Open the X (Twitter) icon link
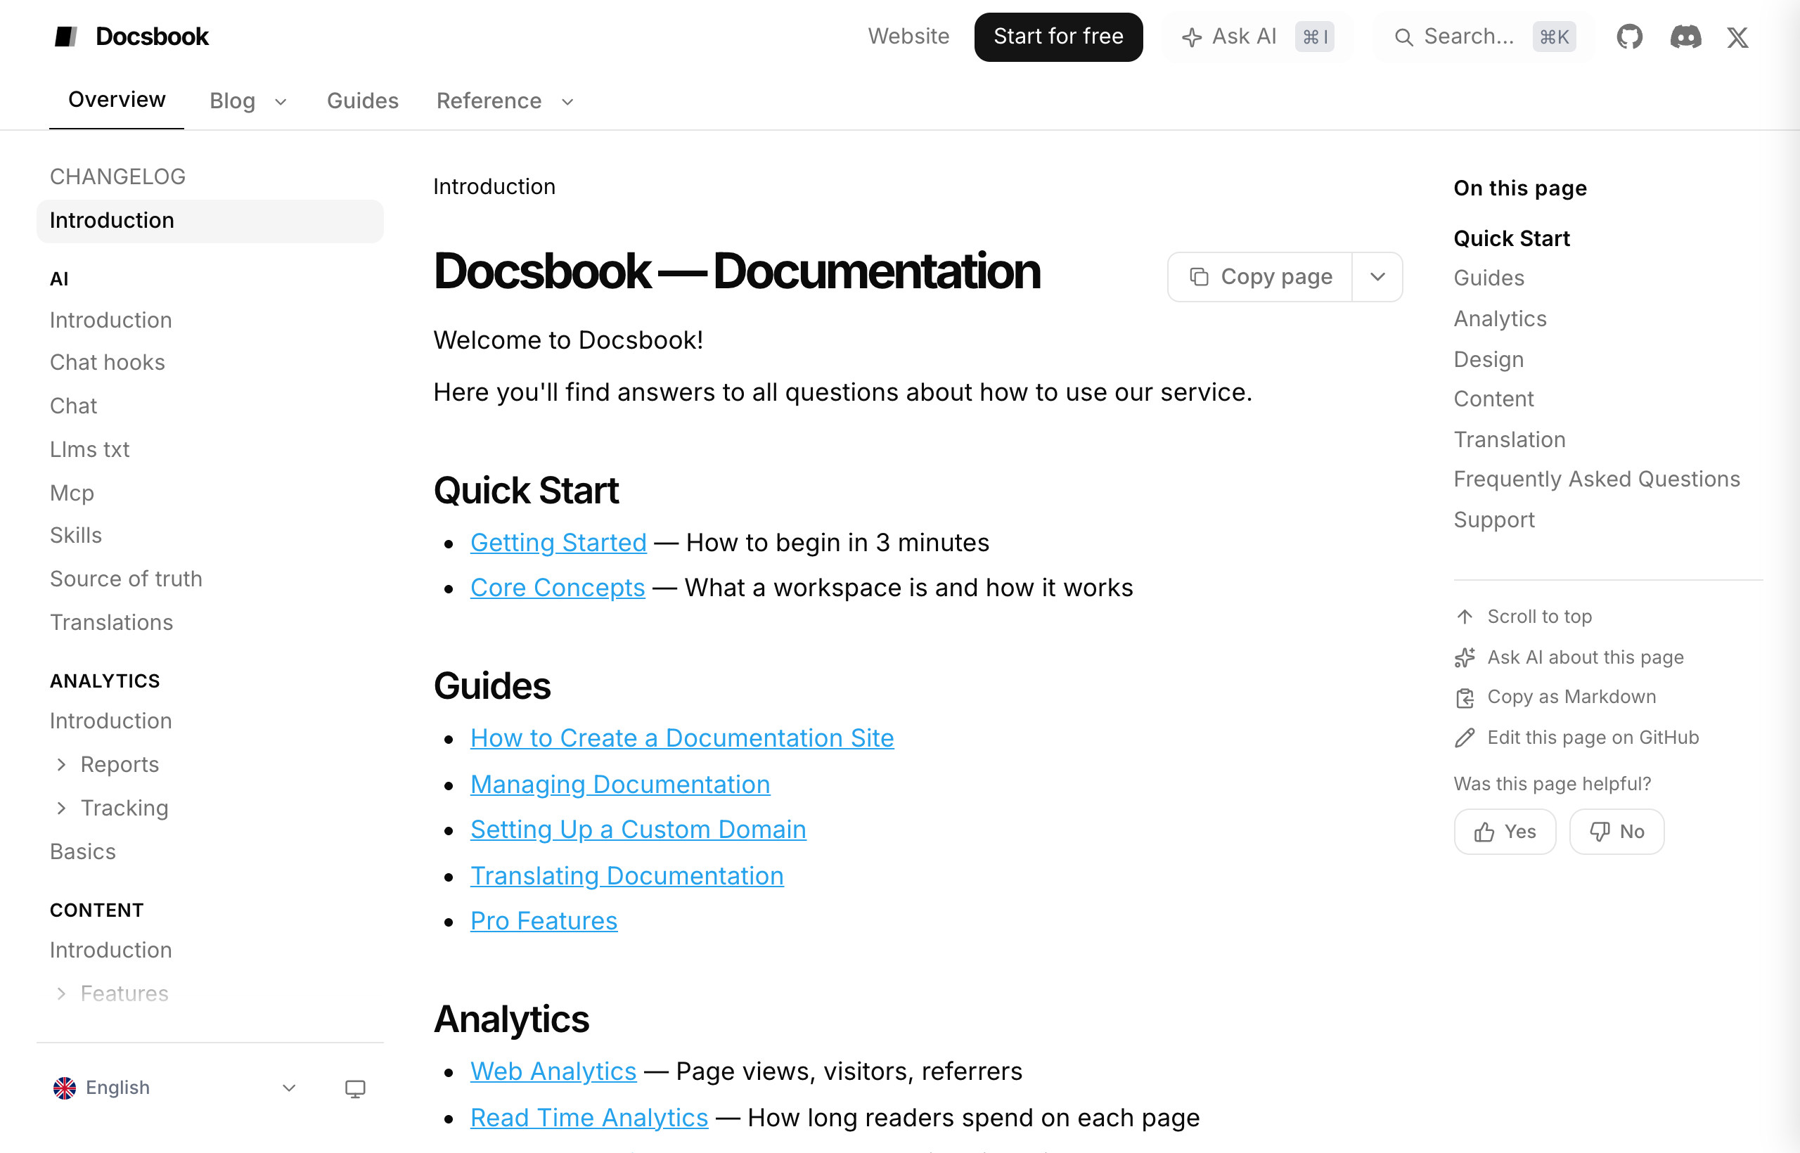 [1737, 37]
